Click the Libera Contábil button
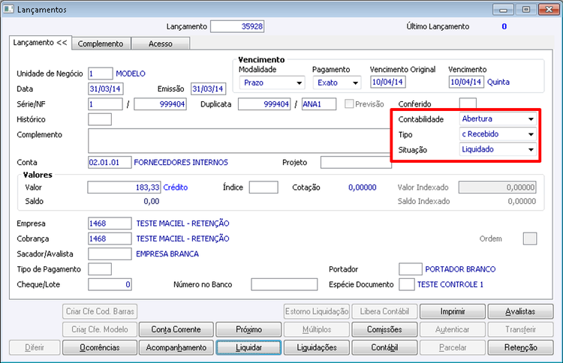 384,311
